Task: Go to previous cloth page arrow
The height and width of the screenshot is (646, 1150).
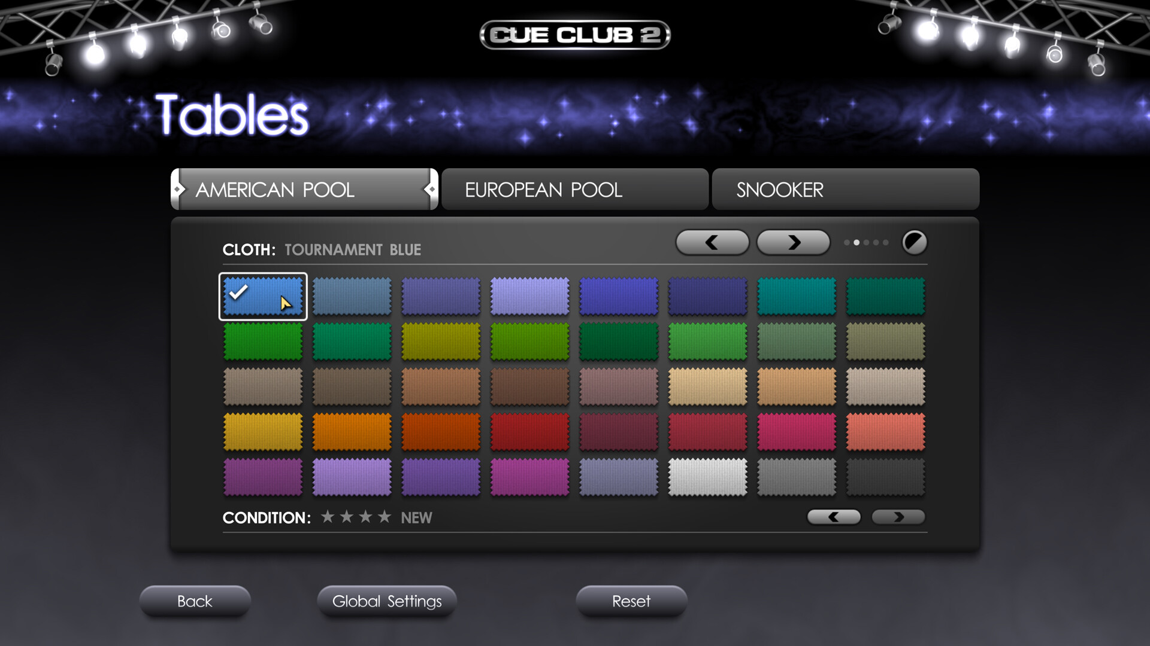Action: (x=712, y=242)
